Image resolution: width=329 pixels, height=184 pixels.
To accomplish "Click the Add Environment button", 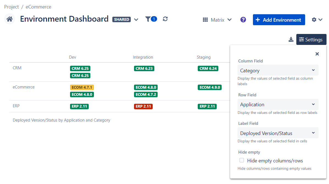I will tap(279, 20).
